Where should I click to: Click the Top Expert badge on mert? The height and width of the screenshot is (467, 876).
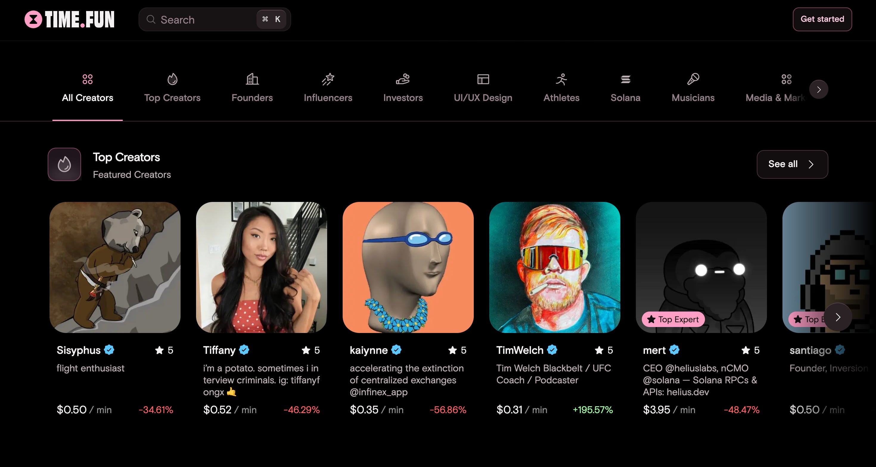(673, 319)
